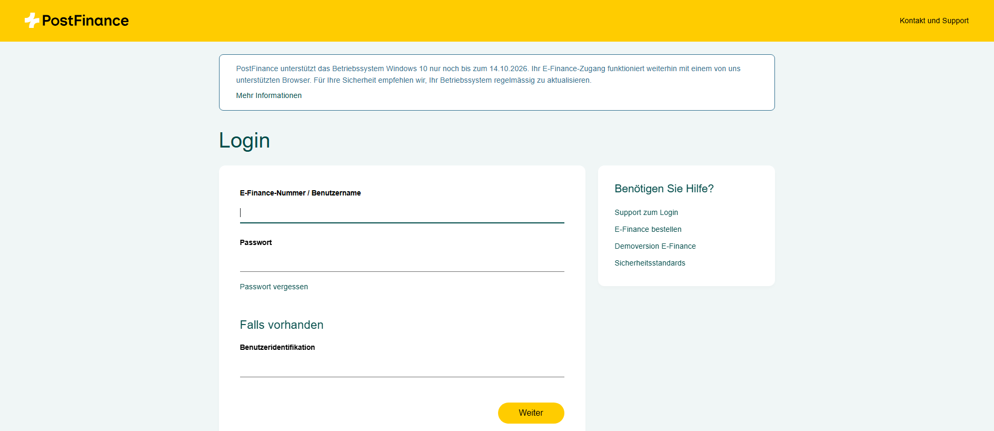Focus the E-Finance-Nummer / Benutzername field
The height and width of the screenshot is (431, 994).
tap(402, 212)
